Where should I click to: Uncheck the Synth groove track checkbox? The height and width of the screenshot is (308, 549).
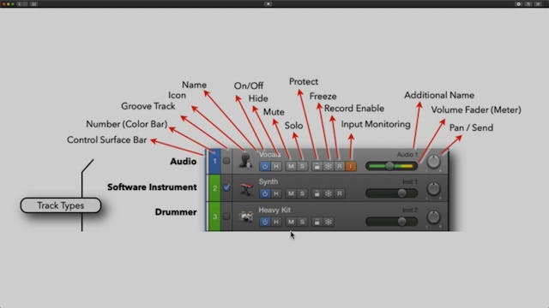pos(226,188)
